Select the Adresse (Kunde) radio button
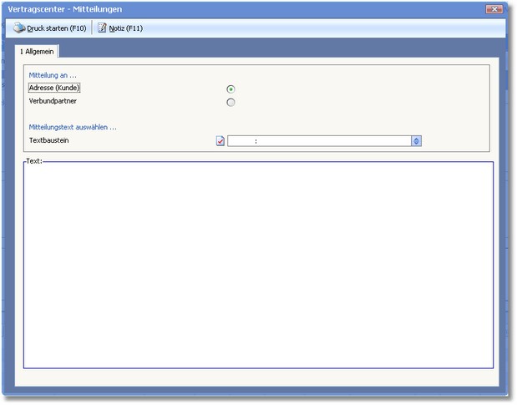 (x=231, y=89)
